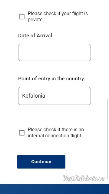
Task: Click 'Please check if there is an' text line
Action: click(56, 130)
